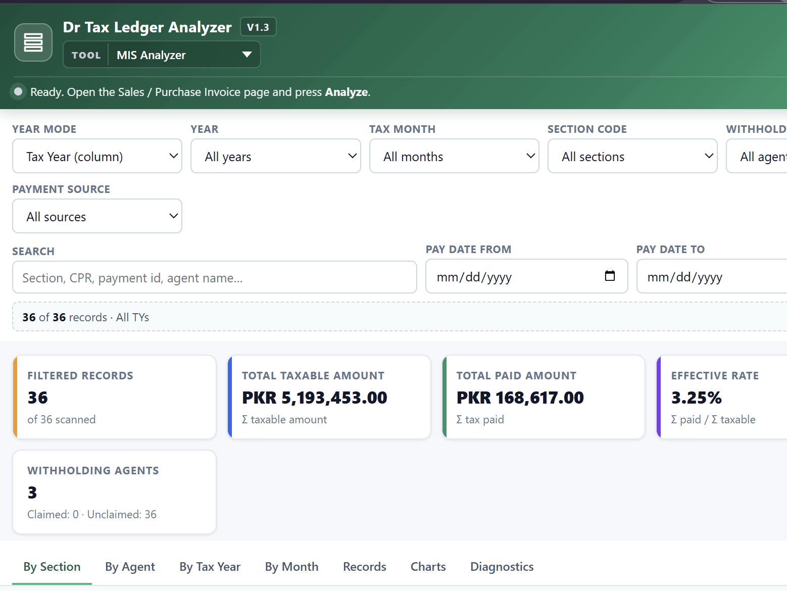Open the Payment Source dropdown
The height and width of the screenshot is (591, 787).
[97, 216]
